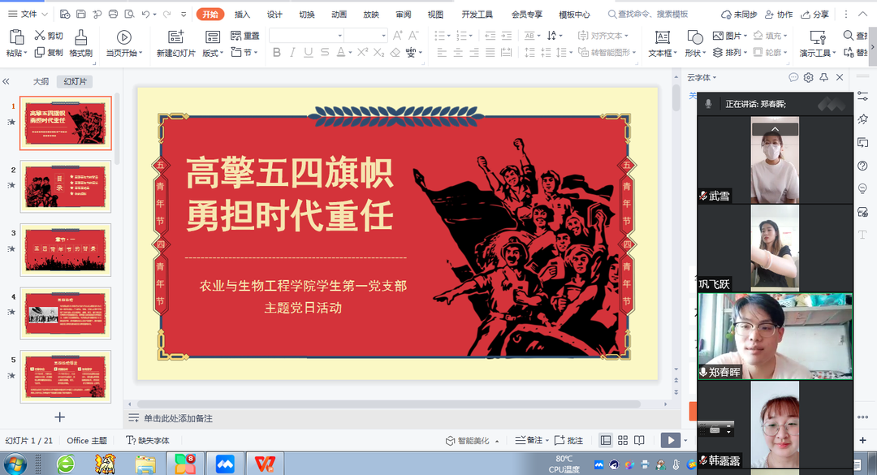
Task: Click the Increase Font Size icon
Action: point(398,36)
